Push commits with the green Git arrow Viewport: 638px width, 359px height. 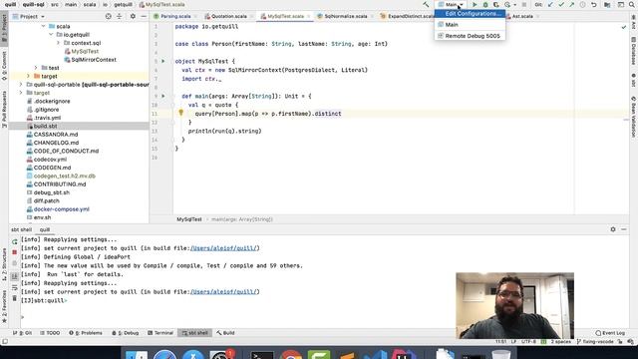[571, 4]
